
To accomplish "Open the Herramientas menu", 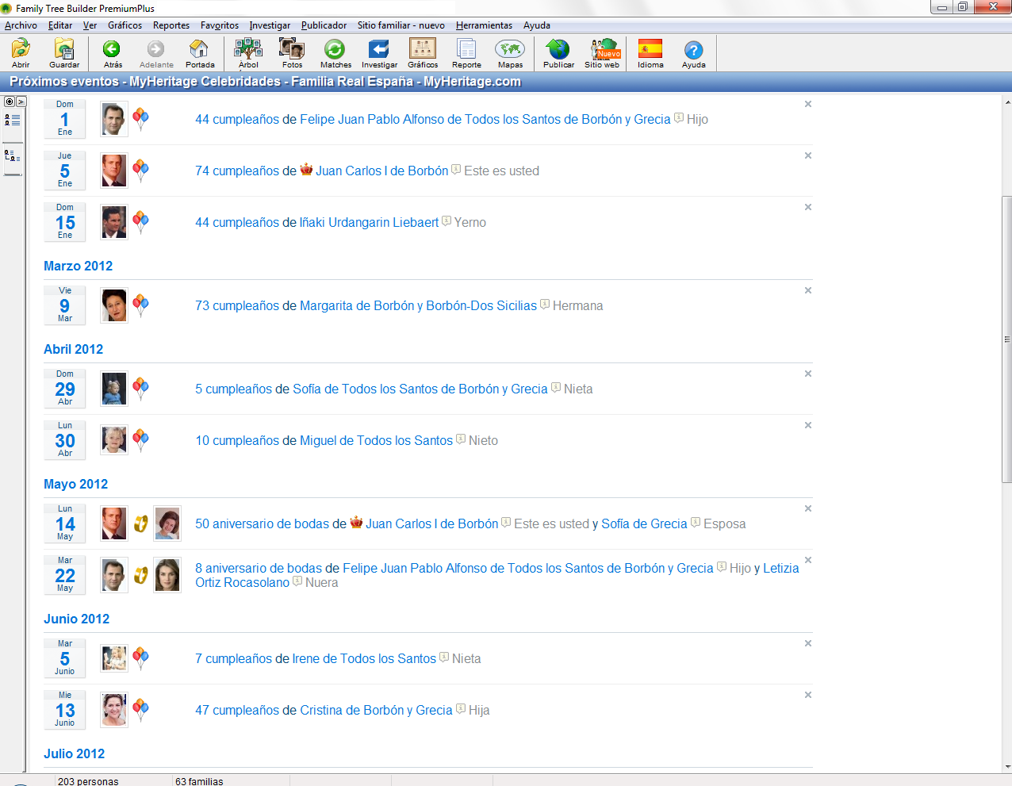I will pyautogui.click(x=484, y=25).
